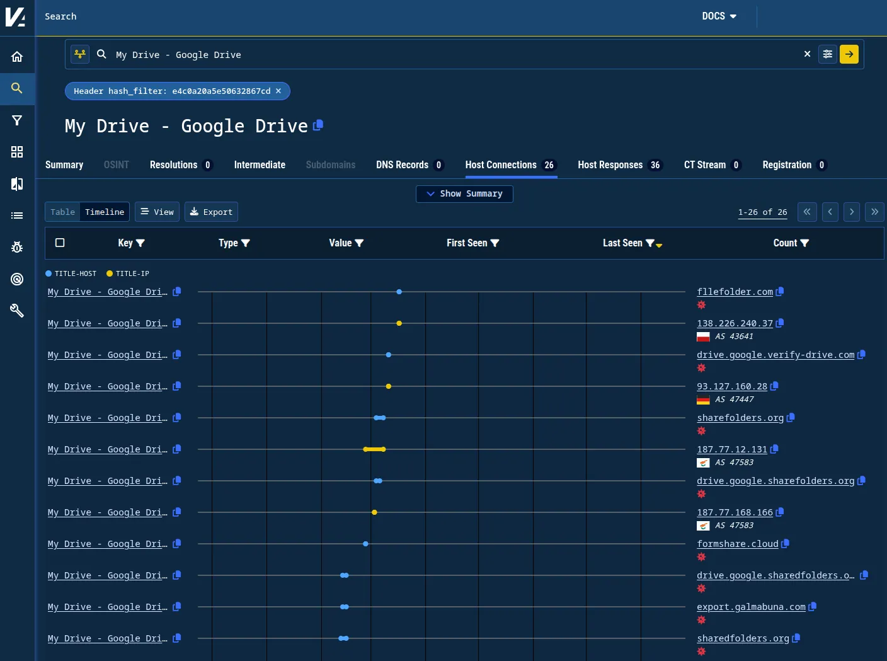Open drive.google.verify-drive.com link
Image resolution: width=887 pixels, height=661 pixels.
(x=775, y=355)
